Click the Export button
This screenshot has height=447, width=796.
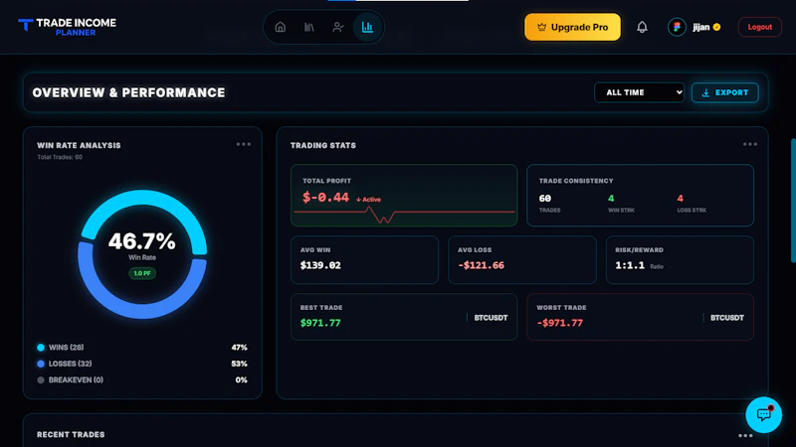[x=725, y=92]
